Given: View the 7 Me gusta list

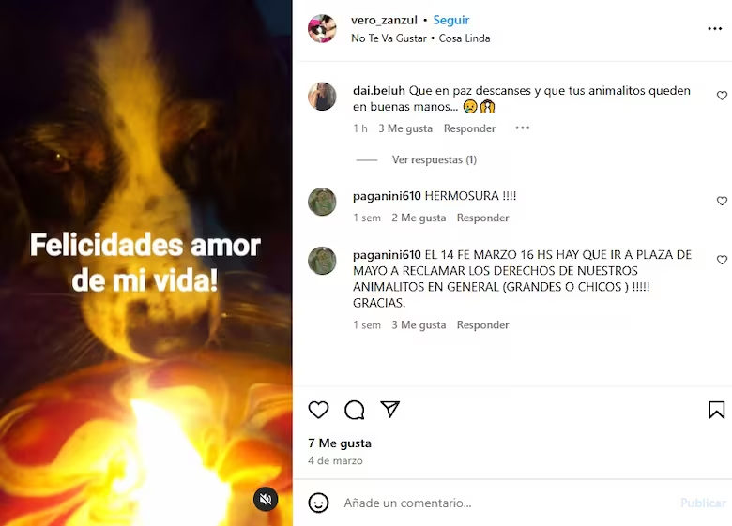Looking at the screenshot, I should tap(340, 443).
